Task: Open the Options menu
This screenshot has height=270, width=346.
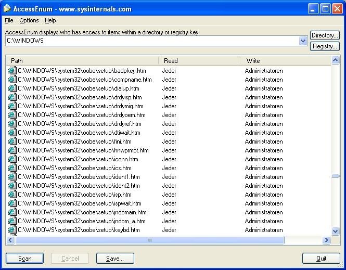Action: [29, 20]
